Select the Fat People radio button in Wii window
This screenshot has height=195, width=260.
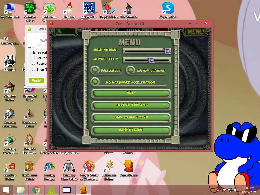[x=33, y=58]
